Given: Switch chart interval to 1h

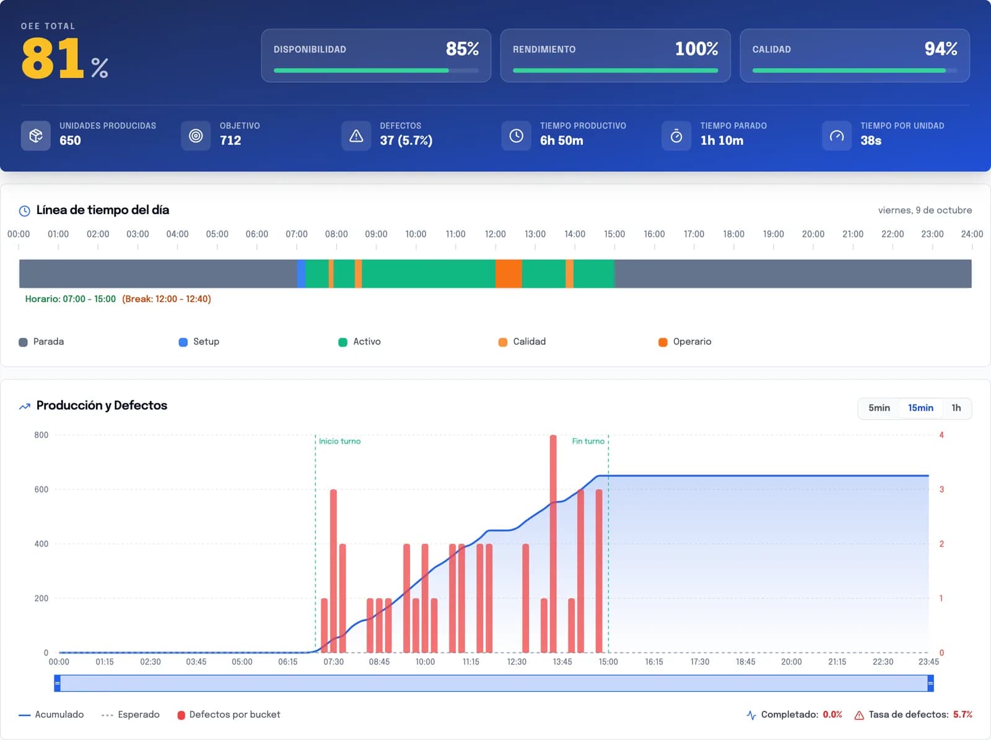Looking at the screenshot, I should 956,408.
